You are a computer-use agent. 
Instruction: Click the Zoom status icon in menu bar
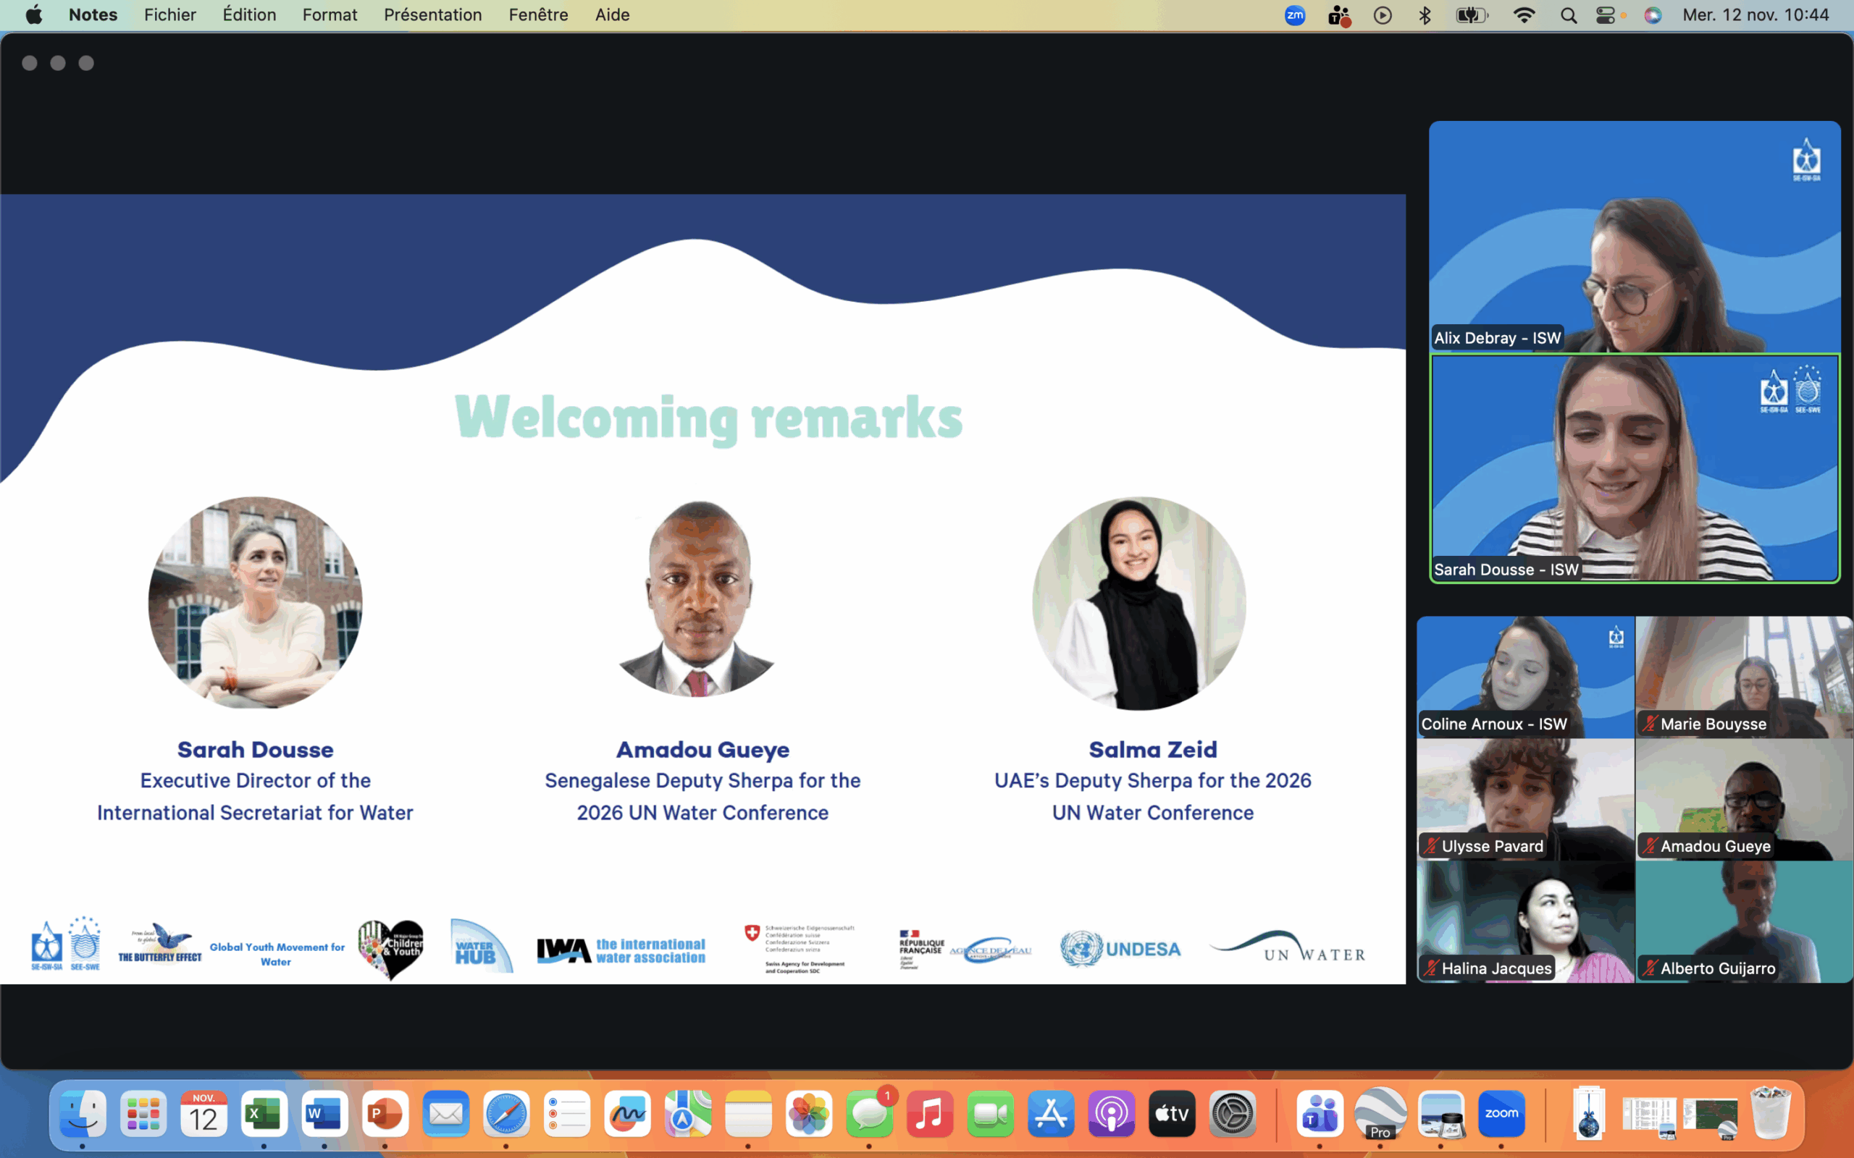pyautogui.click(x=1294, y=15)
